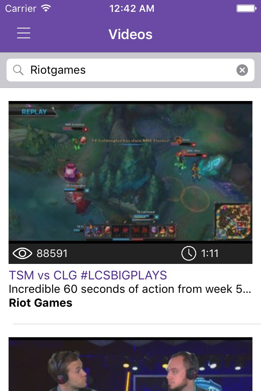Play the League of Legends replay thumbnail

click(130, 172)
